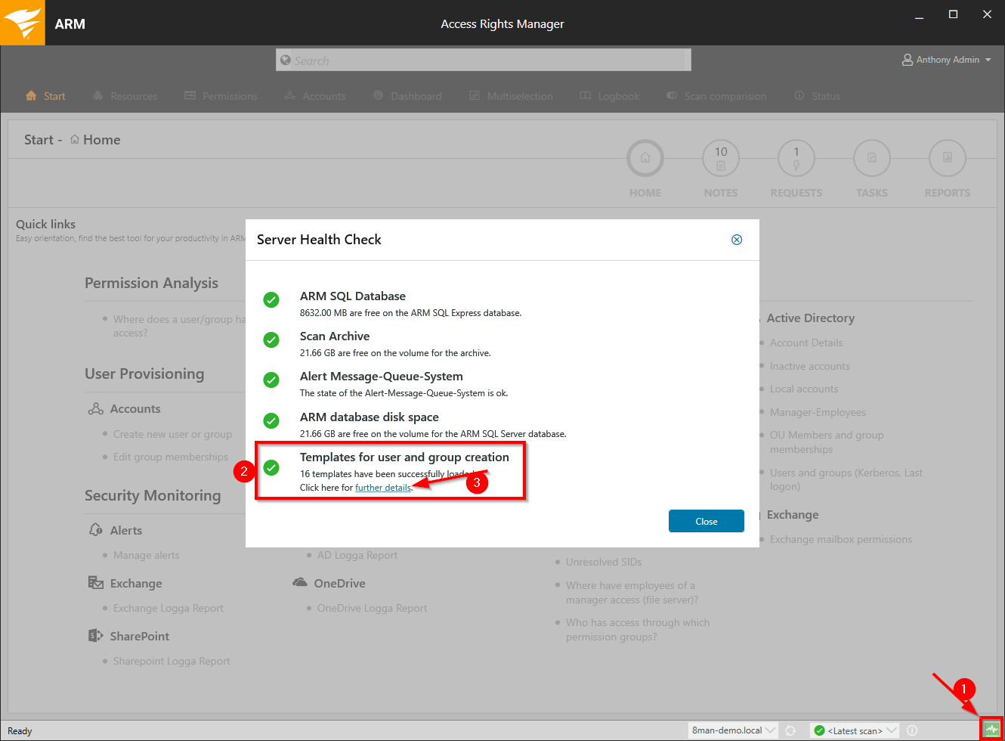Open the Reports circle icon
Viewport: 1005px width, 741px height.
(947, 159)
